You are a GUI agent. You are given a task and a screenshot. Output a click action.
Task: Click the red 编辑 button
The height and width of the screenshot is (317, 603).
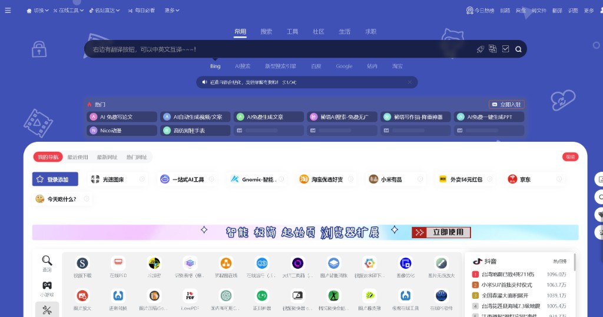(570, 157)
